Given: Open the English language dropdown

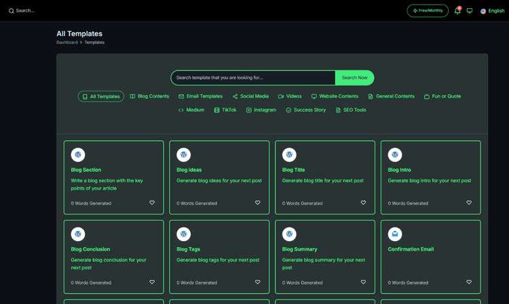Looking at the screenshot, I should [x=493, y=11].
